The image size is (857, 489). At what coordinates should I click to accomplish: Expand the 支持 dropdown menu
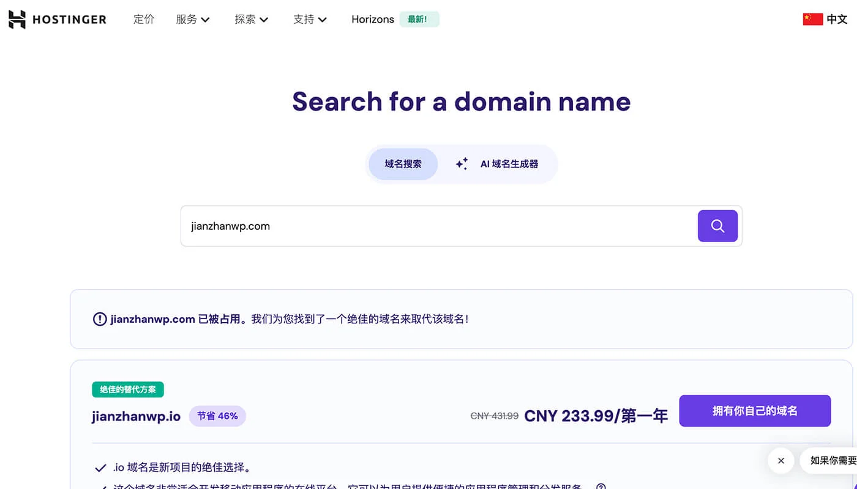coord(310,19)
